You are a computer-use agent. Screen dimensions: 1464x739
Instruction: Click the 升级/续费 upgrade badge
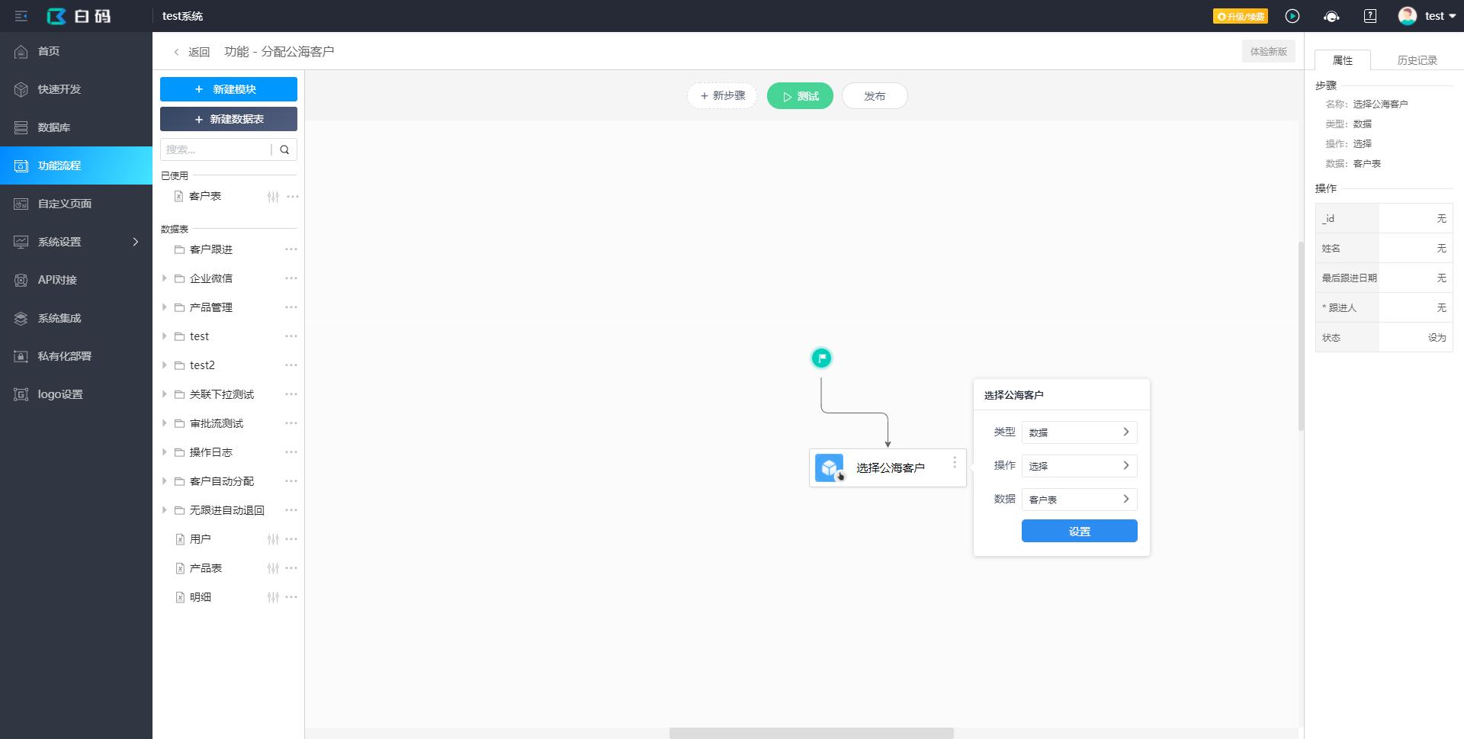coord(1241,16)
